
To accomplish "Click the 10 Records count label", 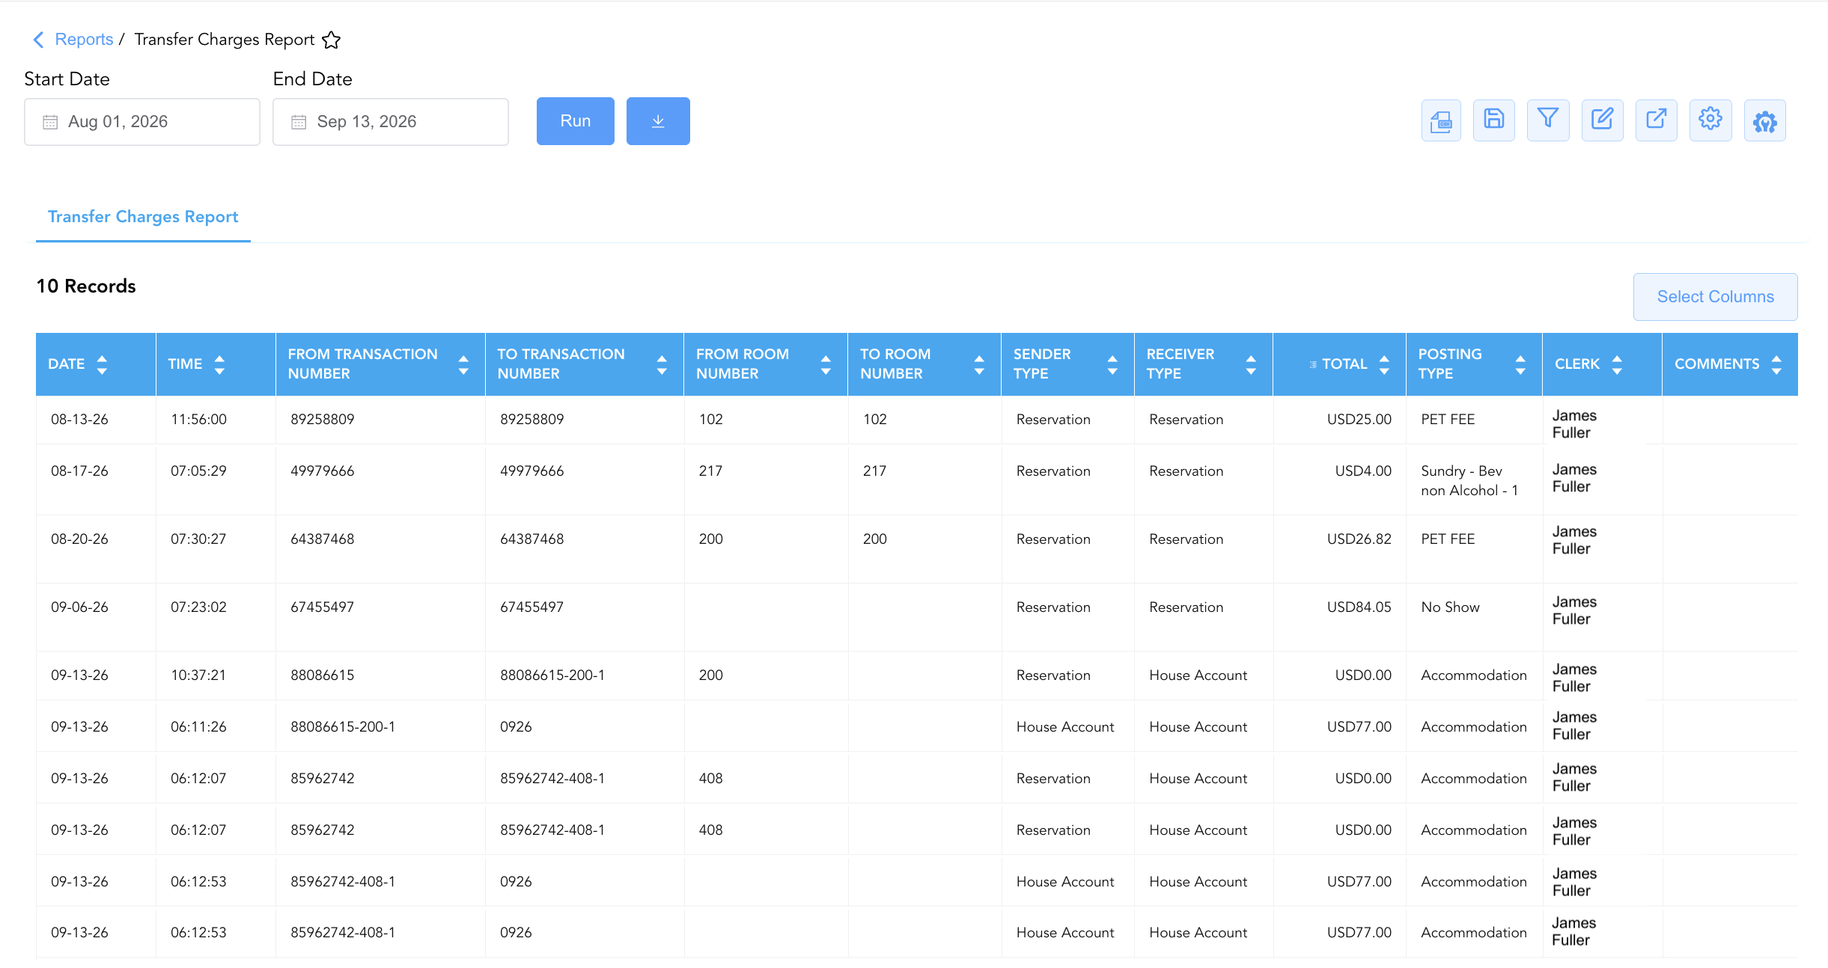I will (86, 287).
